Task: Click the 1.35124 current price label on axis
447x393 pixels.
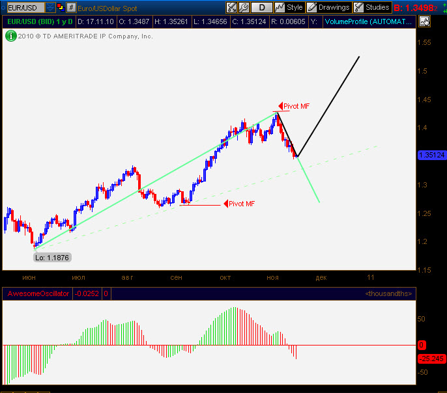Action: [431, 156]
